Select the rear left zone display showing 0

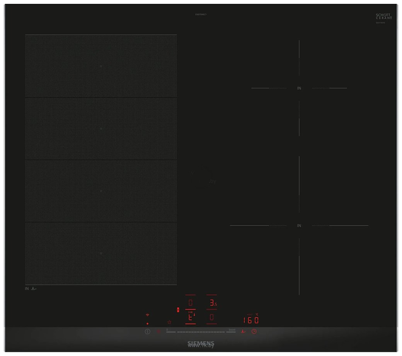[191, 303]
